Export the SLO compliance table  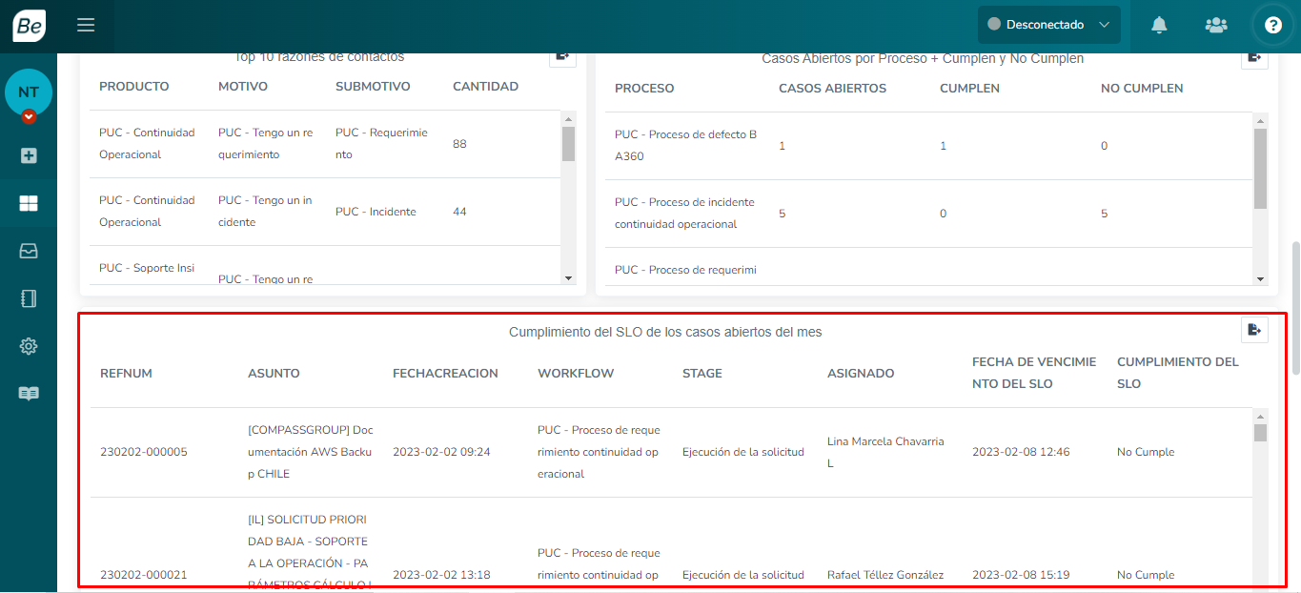coord(1254,330)
